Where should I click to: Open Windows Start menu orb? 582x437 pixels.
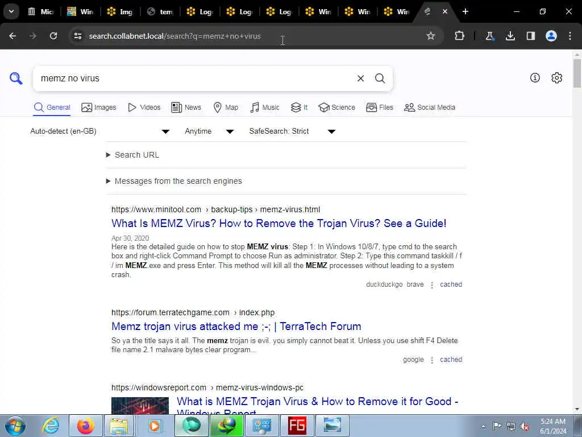15,426
